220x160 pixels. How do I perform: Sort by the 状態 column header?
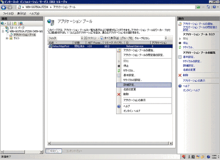point(80,43)
